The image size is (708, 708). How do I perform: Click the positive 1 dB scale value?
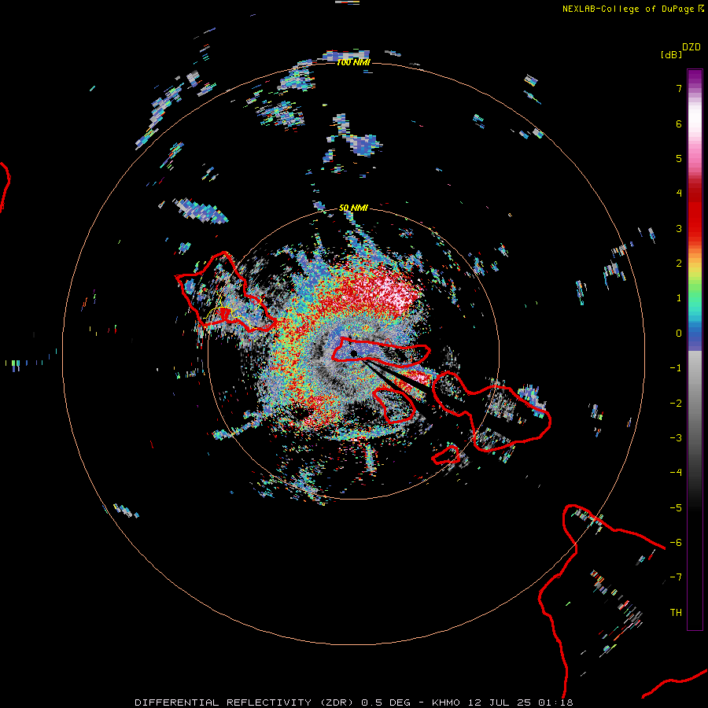pos(679,298)
